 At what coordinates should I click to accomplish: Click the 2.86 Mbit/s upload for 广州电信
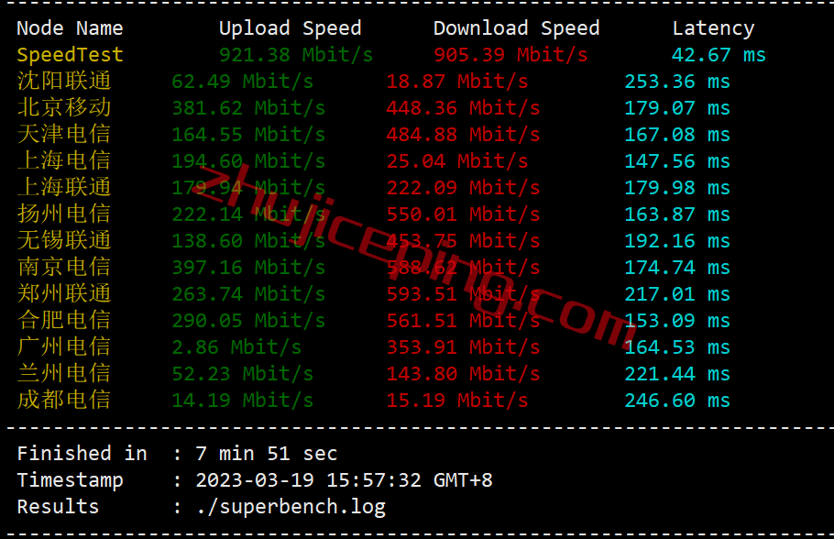236,347
